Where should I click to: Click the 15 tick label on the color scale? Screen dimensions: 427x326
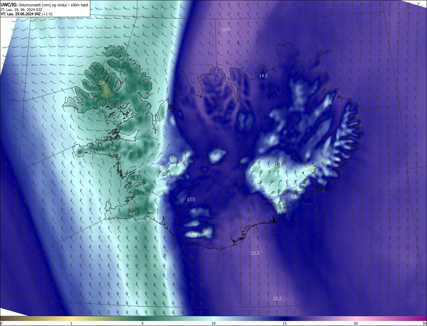click(285, 324)
